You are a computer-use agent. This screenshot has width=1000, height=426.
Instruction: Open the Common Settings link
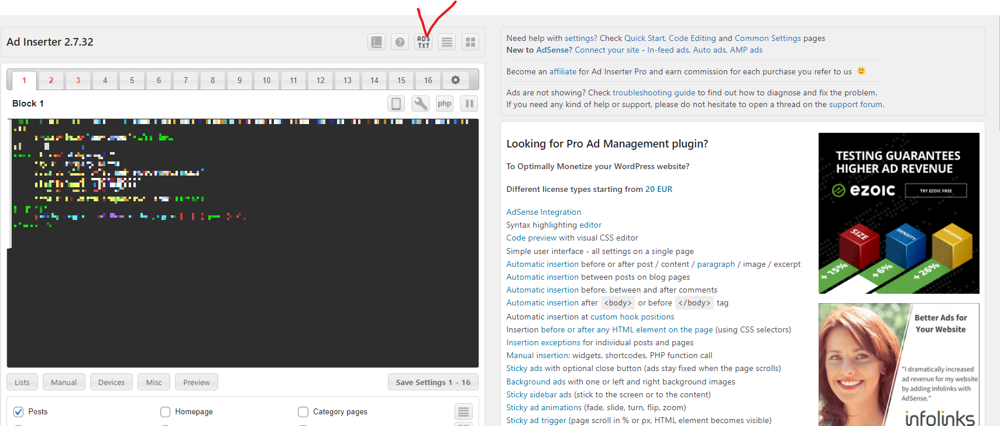click(768, 38)
